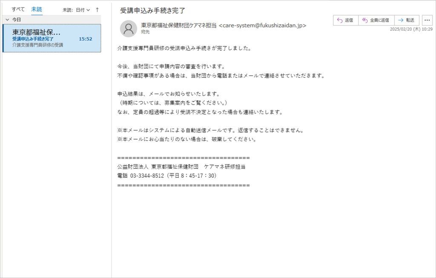Click the sender's profile avatar icon
The width and height of the screenshot is (436, 278).
[x=128, y=28]
